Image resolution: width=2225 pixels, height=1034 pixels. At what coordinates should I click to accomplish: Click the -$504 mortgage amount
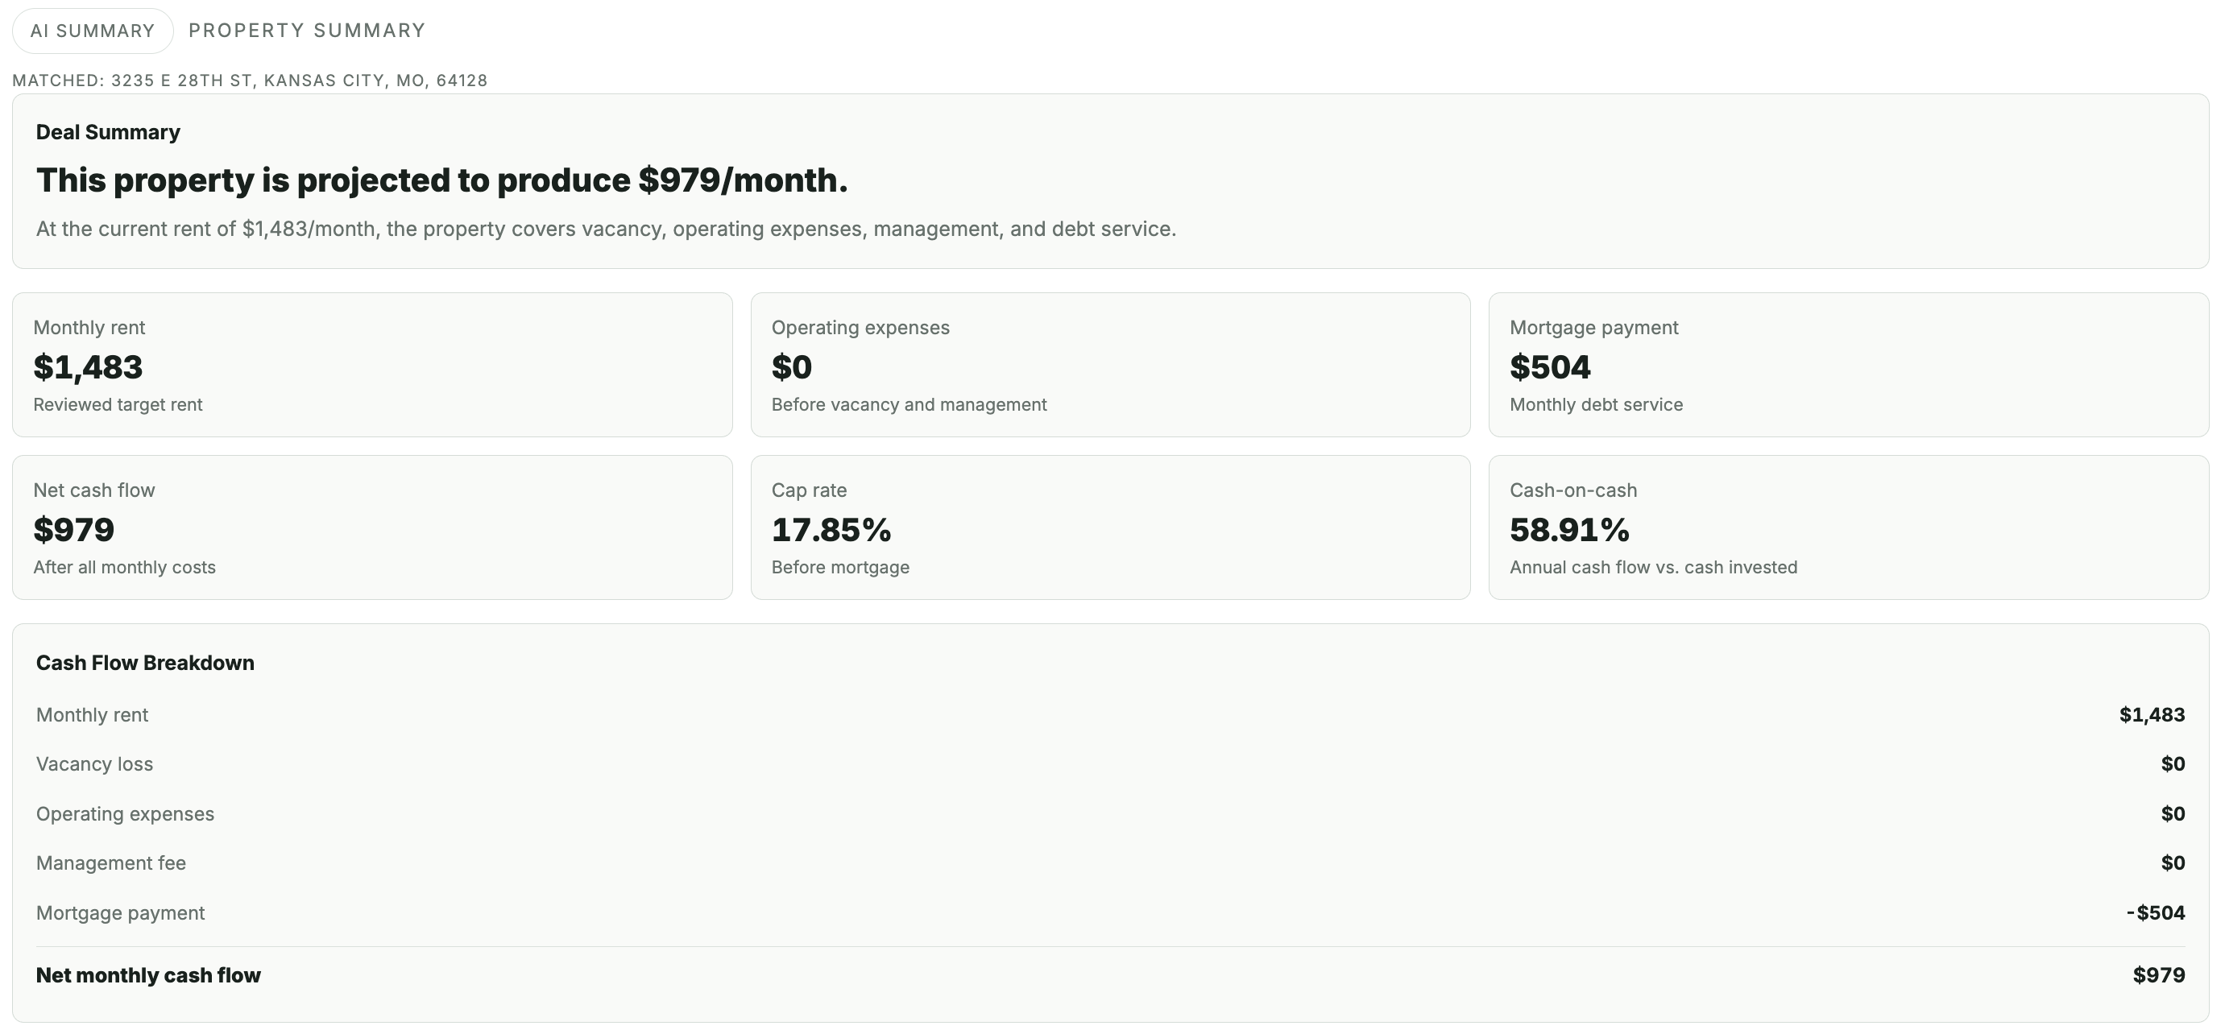(2155, 913)
